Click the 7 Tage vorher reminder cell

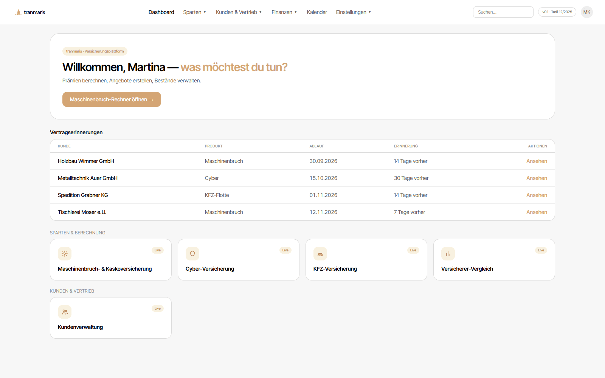click(x=410, y=212)
